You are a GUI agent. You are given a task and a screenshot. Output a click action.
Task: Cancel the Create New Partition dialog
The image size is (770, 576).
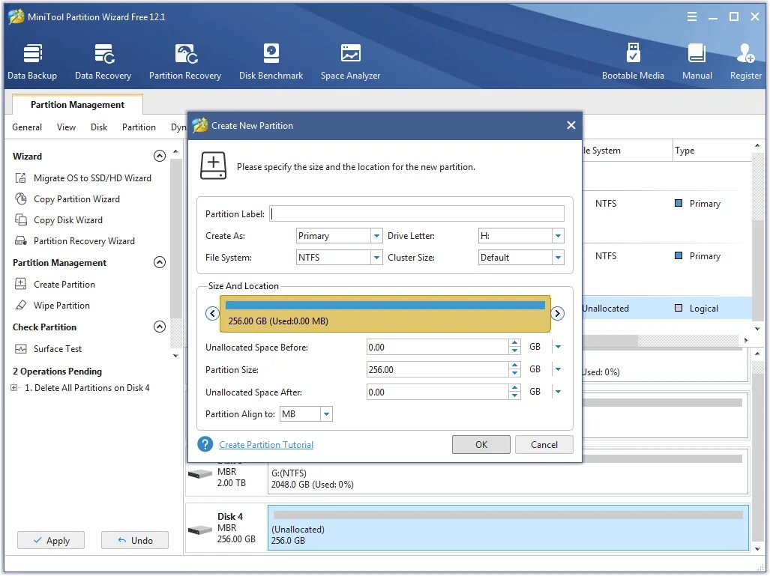point(544,444)
